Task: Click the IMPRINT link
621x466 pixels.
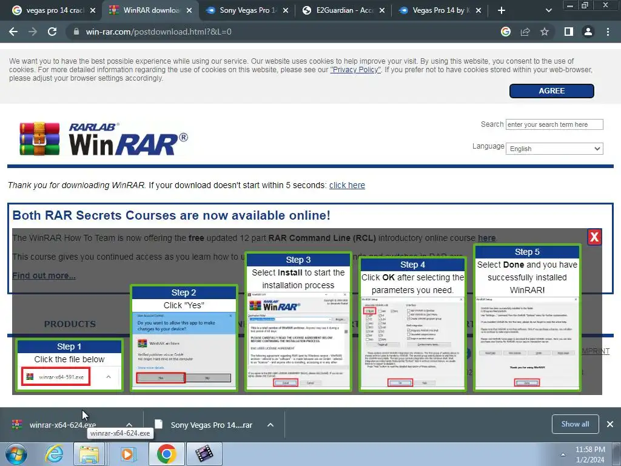Action: click(596, 351)
